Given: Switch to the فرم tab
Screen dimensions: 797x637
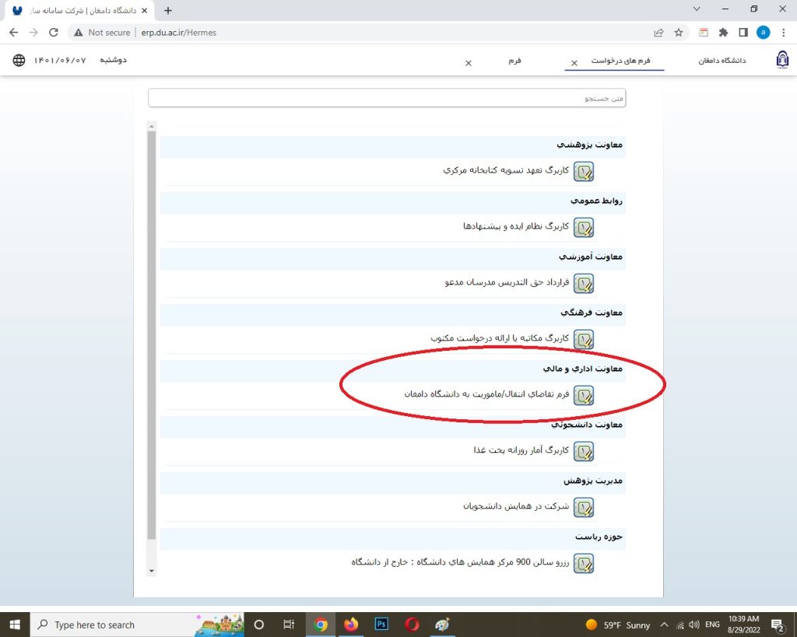Looking at the screenshot, I should 515,61.
